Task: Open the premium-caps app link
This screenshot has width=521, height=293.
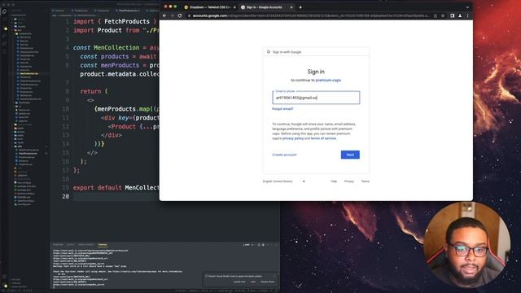Action: point(328,80)
